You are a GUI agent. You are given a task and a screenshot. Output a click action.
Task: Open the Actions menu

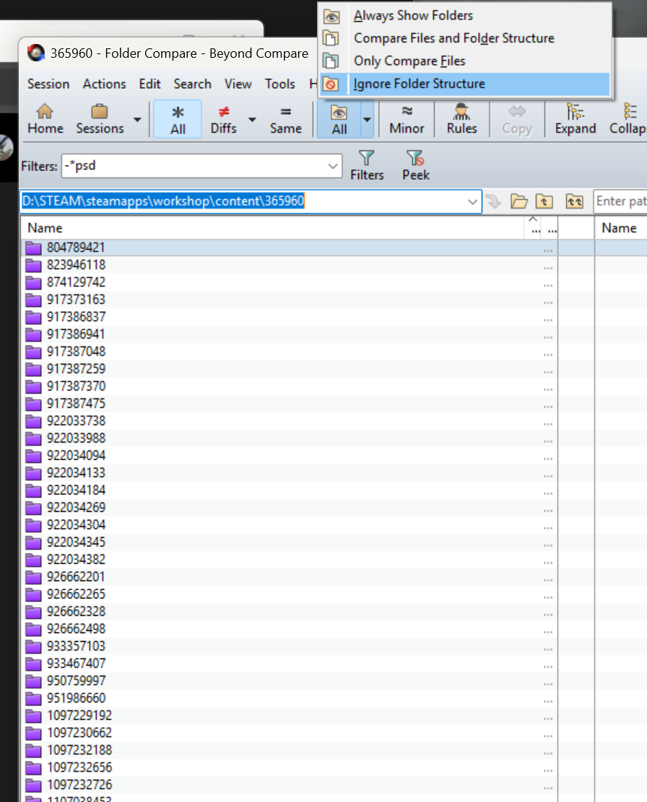click(x=104, y=84)
